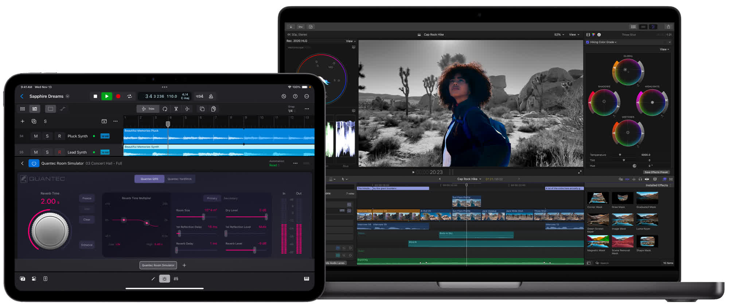Viewport: 729px width, 306px height.
Task: Open the mixer faders icon in bottom bar
Action: pyautogui.click(x=176, y=279)
